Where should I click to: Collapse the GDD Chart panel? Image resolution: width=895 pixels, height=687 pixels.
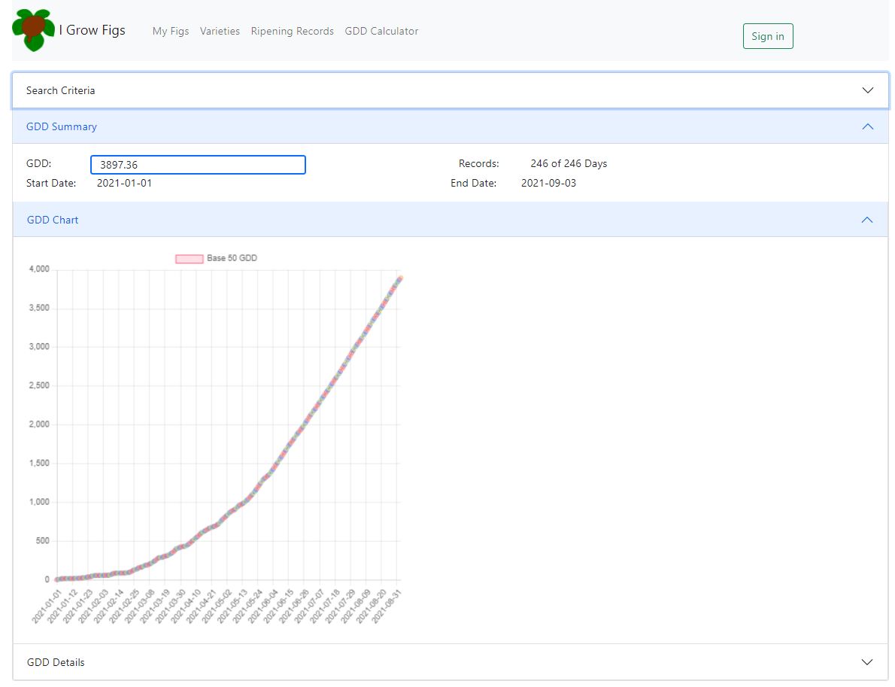coord(868,219)
